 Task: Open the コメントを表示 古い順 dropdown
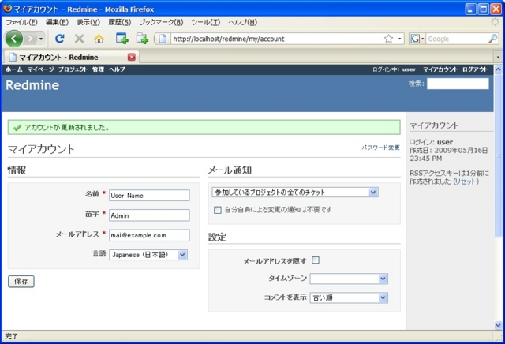(349, 297)
